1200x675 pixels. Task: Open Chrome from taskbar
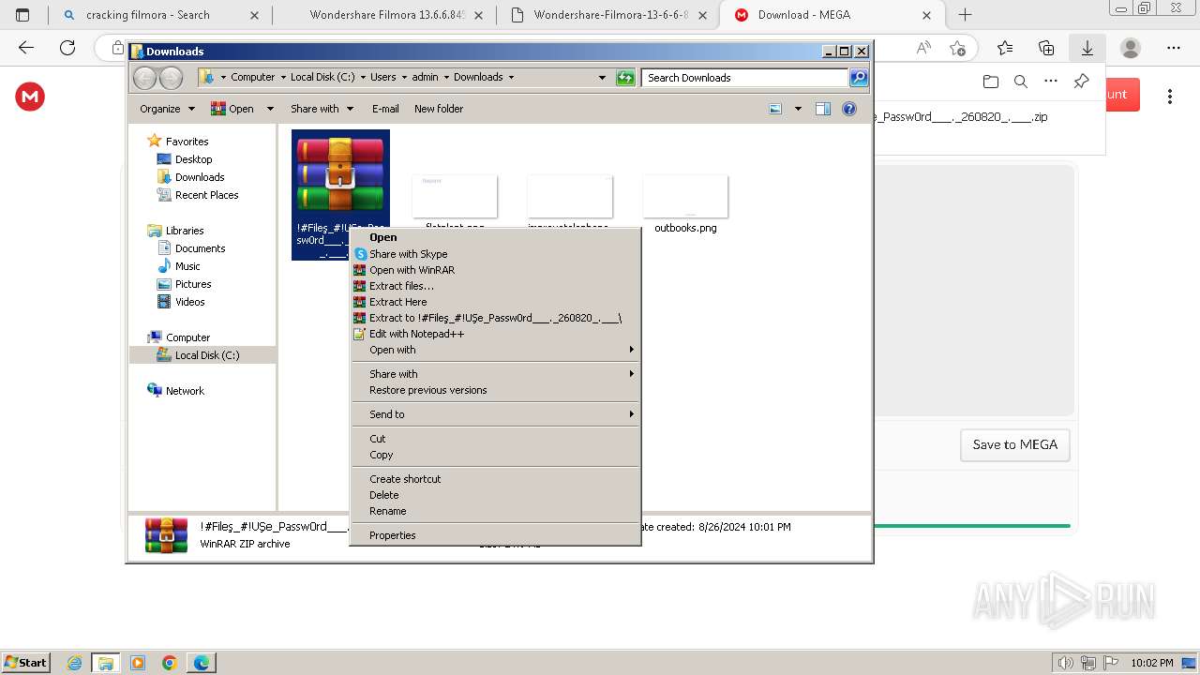point(170,663)
